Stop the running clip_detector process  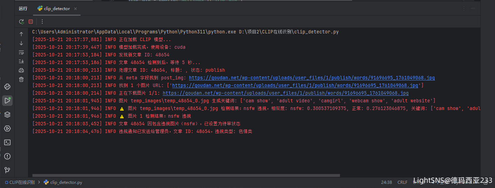[x=31, y=22]
